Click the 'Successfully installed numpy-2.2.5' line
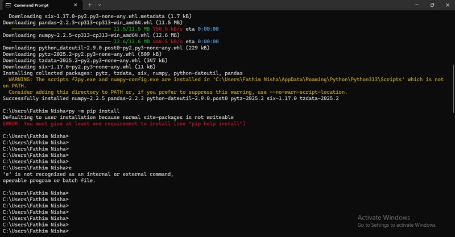The height and width of the screenshot is (237, 455). (x=171, y=98)
